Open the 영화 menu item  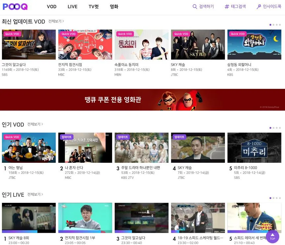[114, 7]
